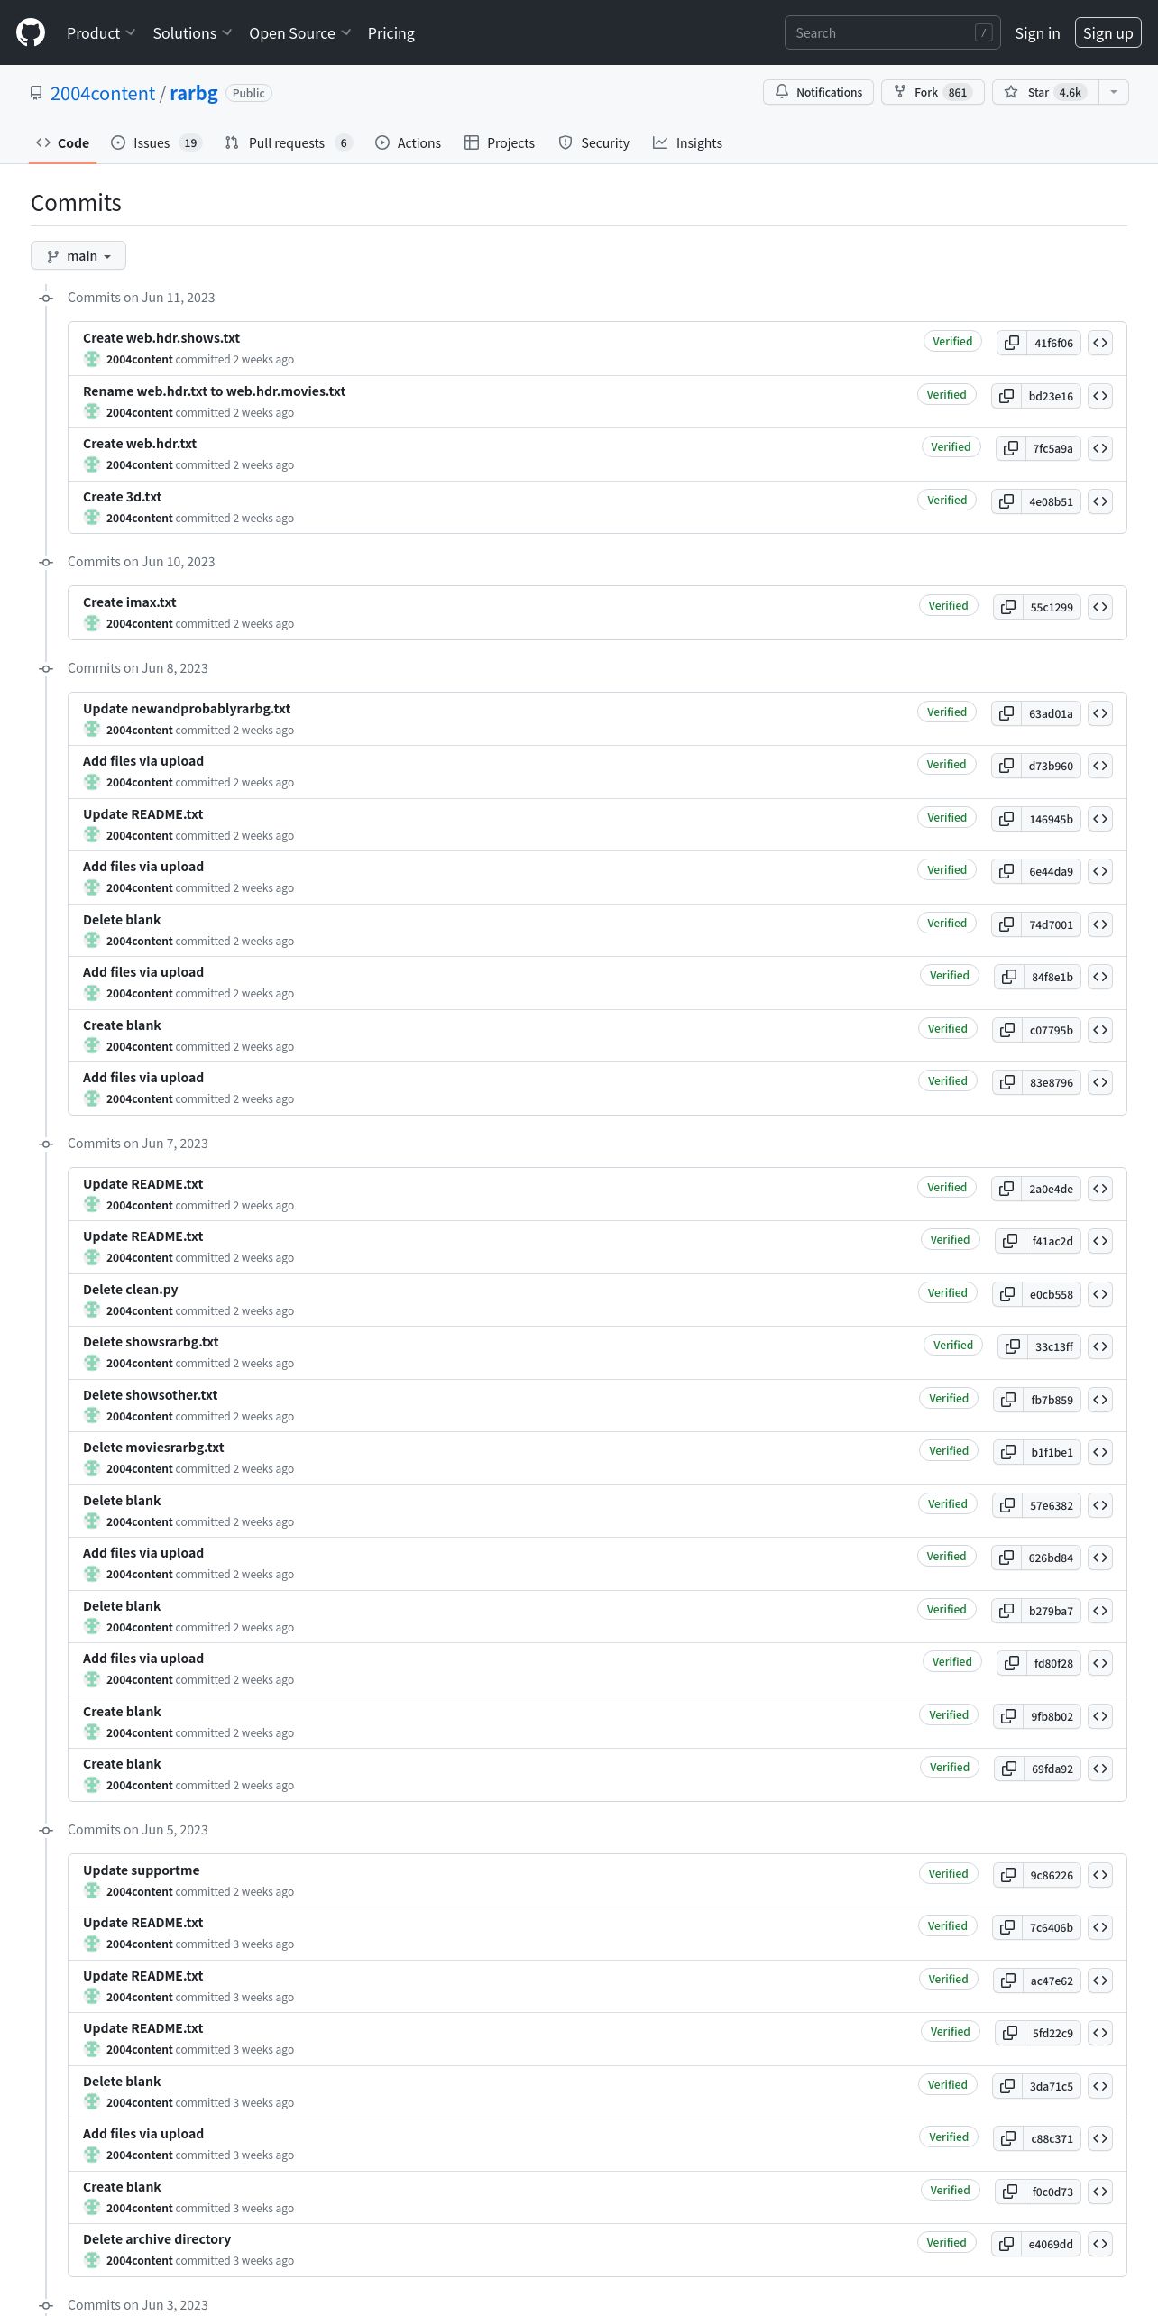Copy full SHA for commit e4069dd
The image size is (1158, 2316).
[1006, 2244]
